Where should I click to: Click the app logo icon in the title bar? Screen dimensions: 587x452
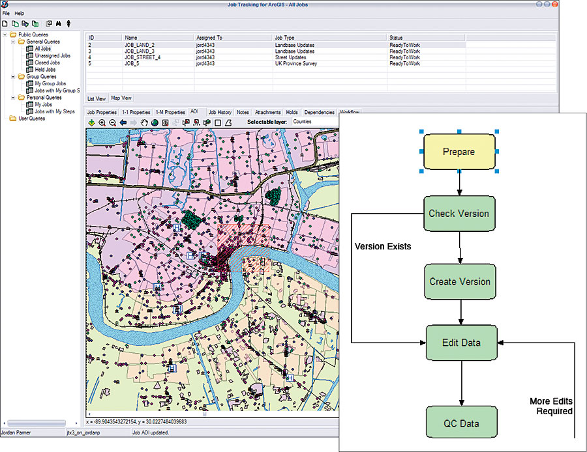[x=5, y=5]
